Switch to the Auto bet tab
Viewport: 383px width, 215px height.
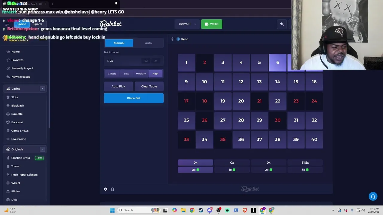point(148,43)
